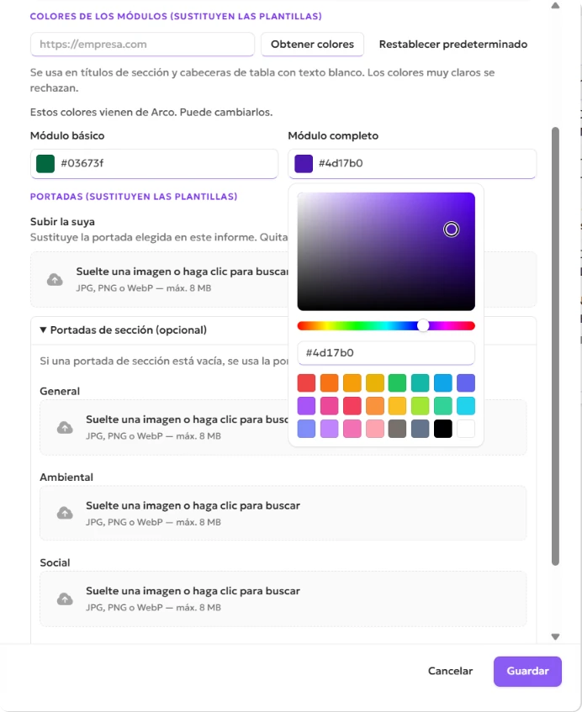Click the hex input inside color picker

386,353
